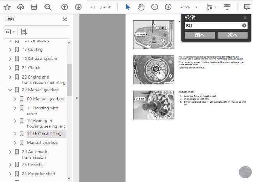Close the 検索 search box
Image resolution: width=253 pixels, height=182 pixels.
click(x=245, y=17)
